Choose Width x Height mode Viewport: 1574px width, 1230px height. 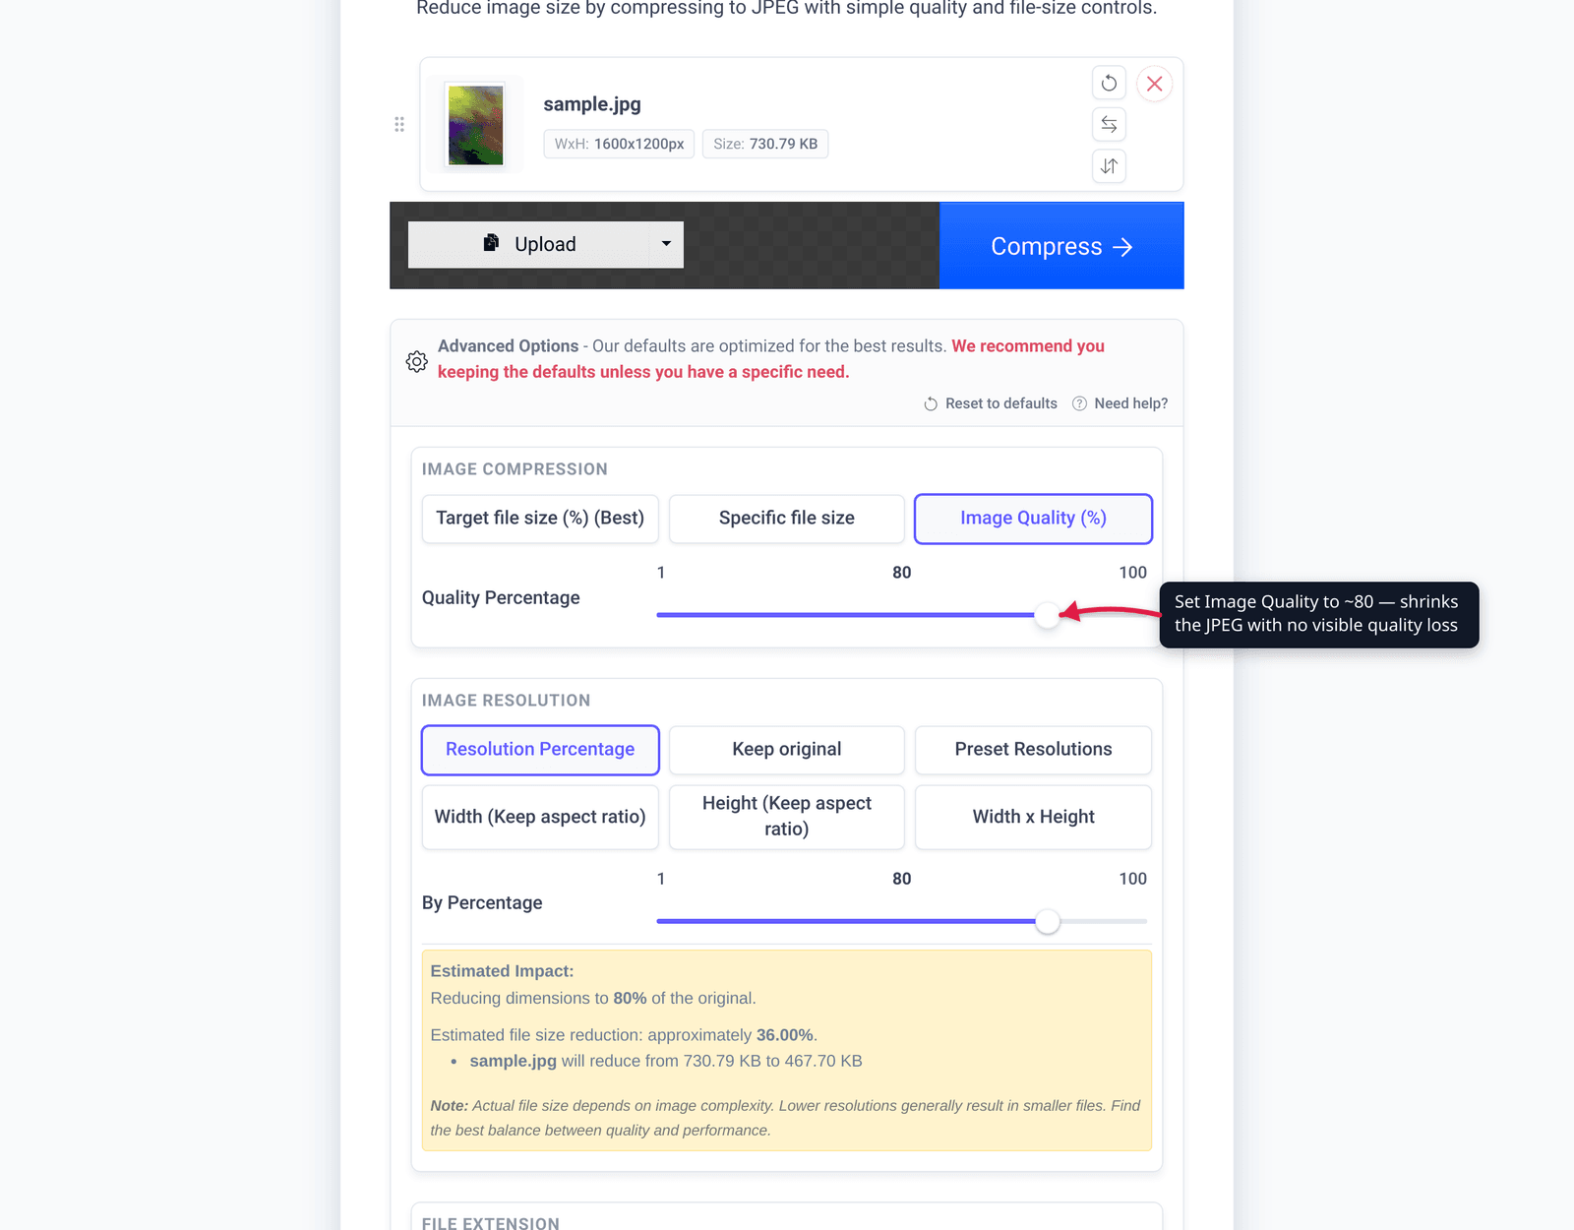point(1033,817)
